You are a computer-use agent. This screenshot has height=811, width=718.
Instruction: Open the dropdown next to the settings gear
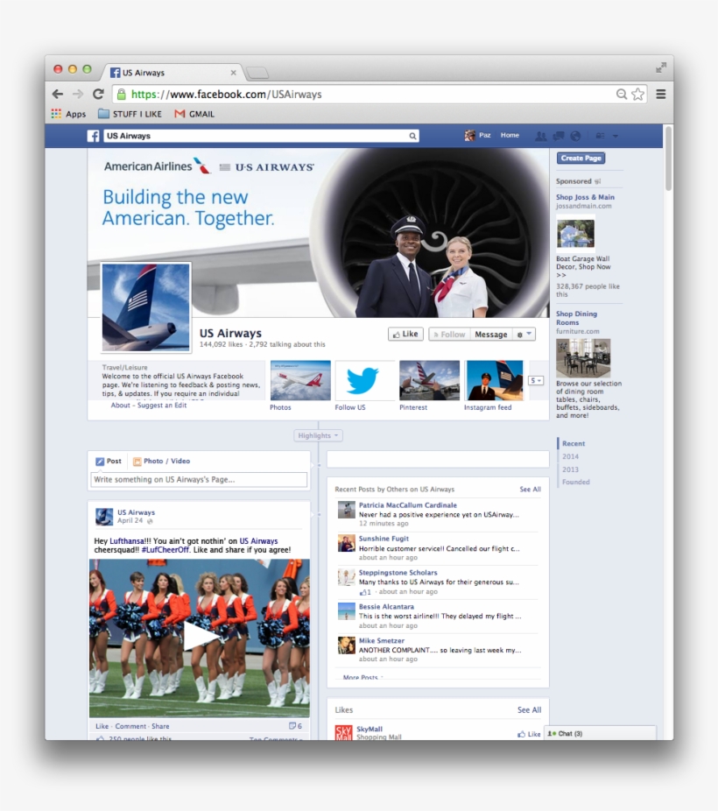(529, 334)
